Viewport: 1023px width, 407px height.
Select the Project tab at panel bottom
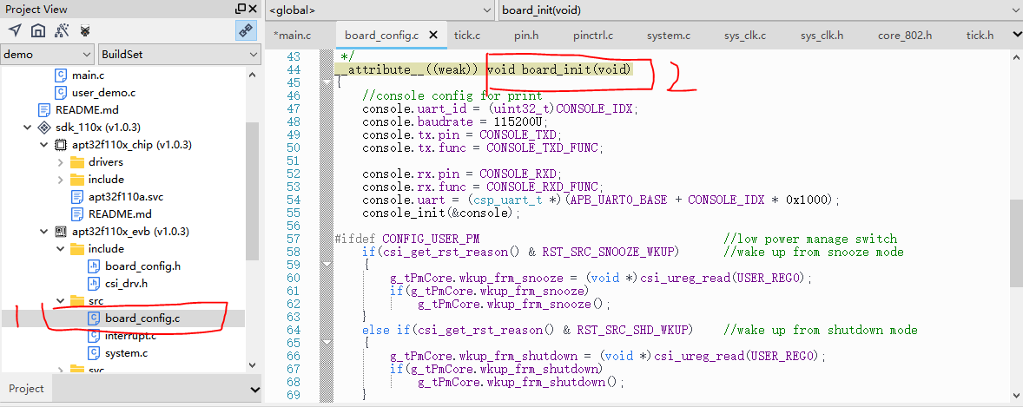[26, 389]
